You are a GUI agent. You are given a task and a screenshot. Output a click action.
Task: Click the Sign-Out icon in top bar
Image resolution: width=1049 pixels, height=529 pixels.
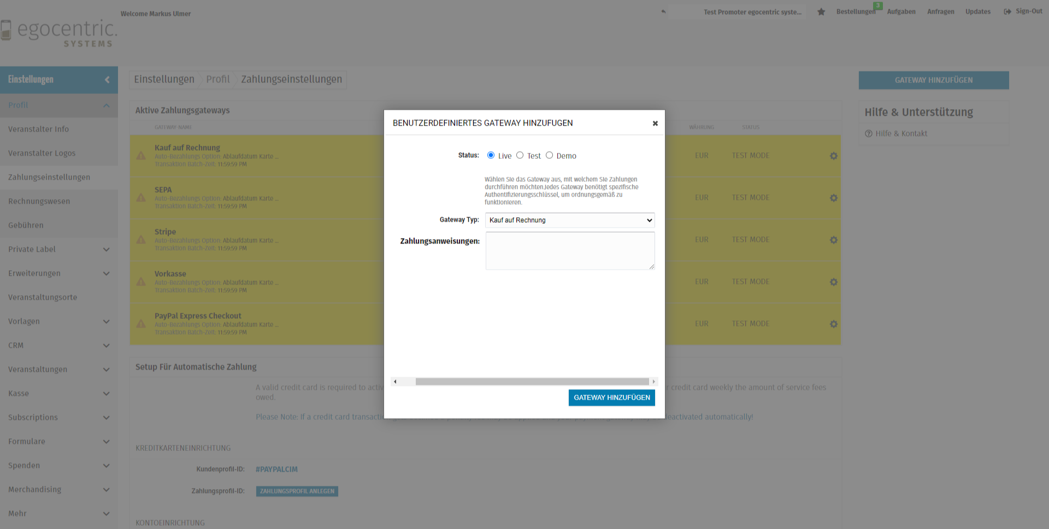[x=1007, y=11]
